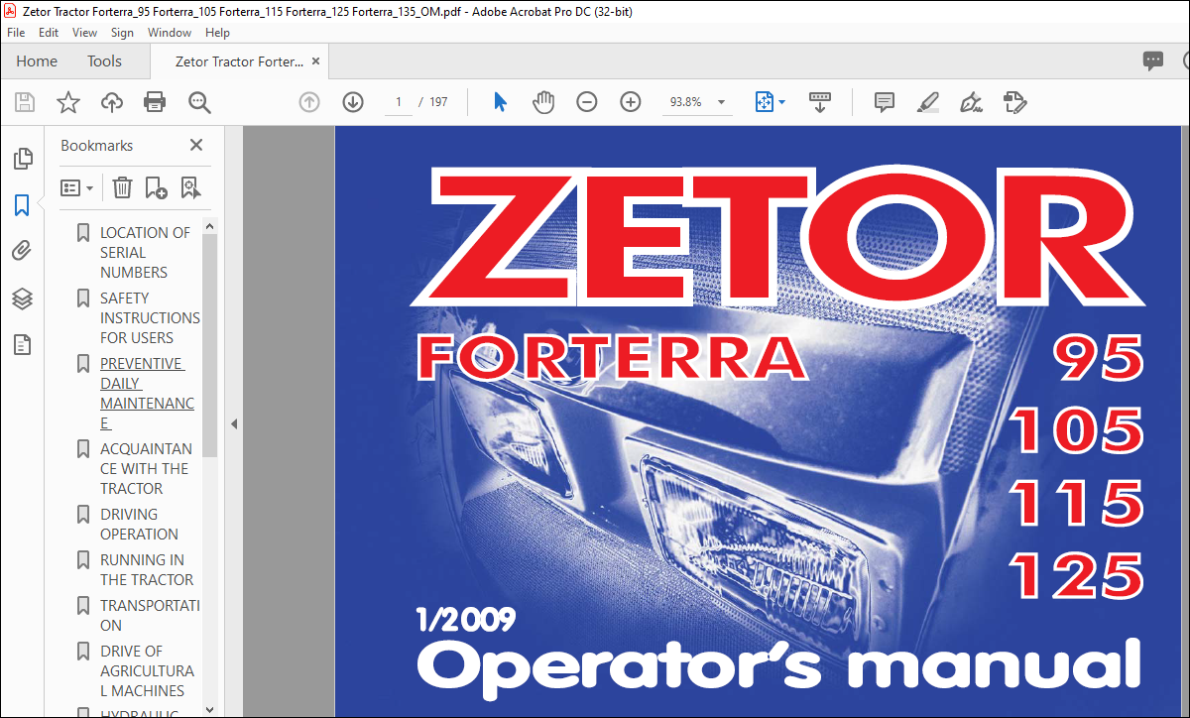The width and height of the screenshot is (1190, 718).
Task: Click the fit page tool icon
Action: click(765, 102)
